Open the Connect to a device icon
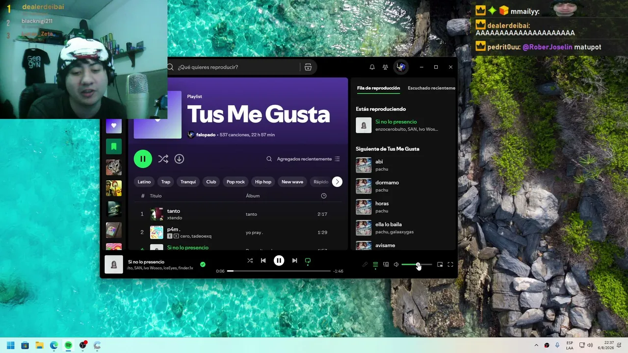This screenshot has width=628, height=353. pyautogui.click(x=386, y=265)
